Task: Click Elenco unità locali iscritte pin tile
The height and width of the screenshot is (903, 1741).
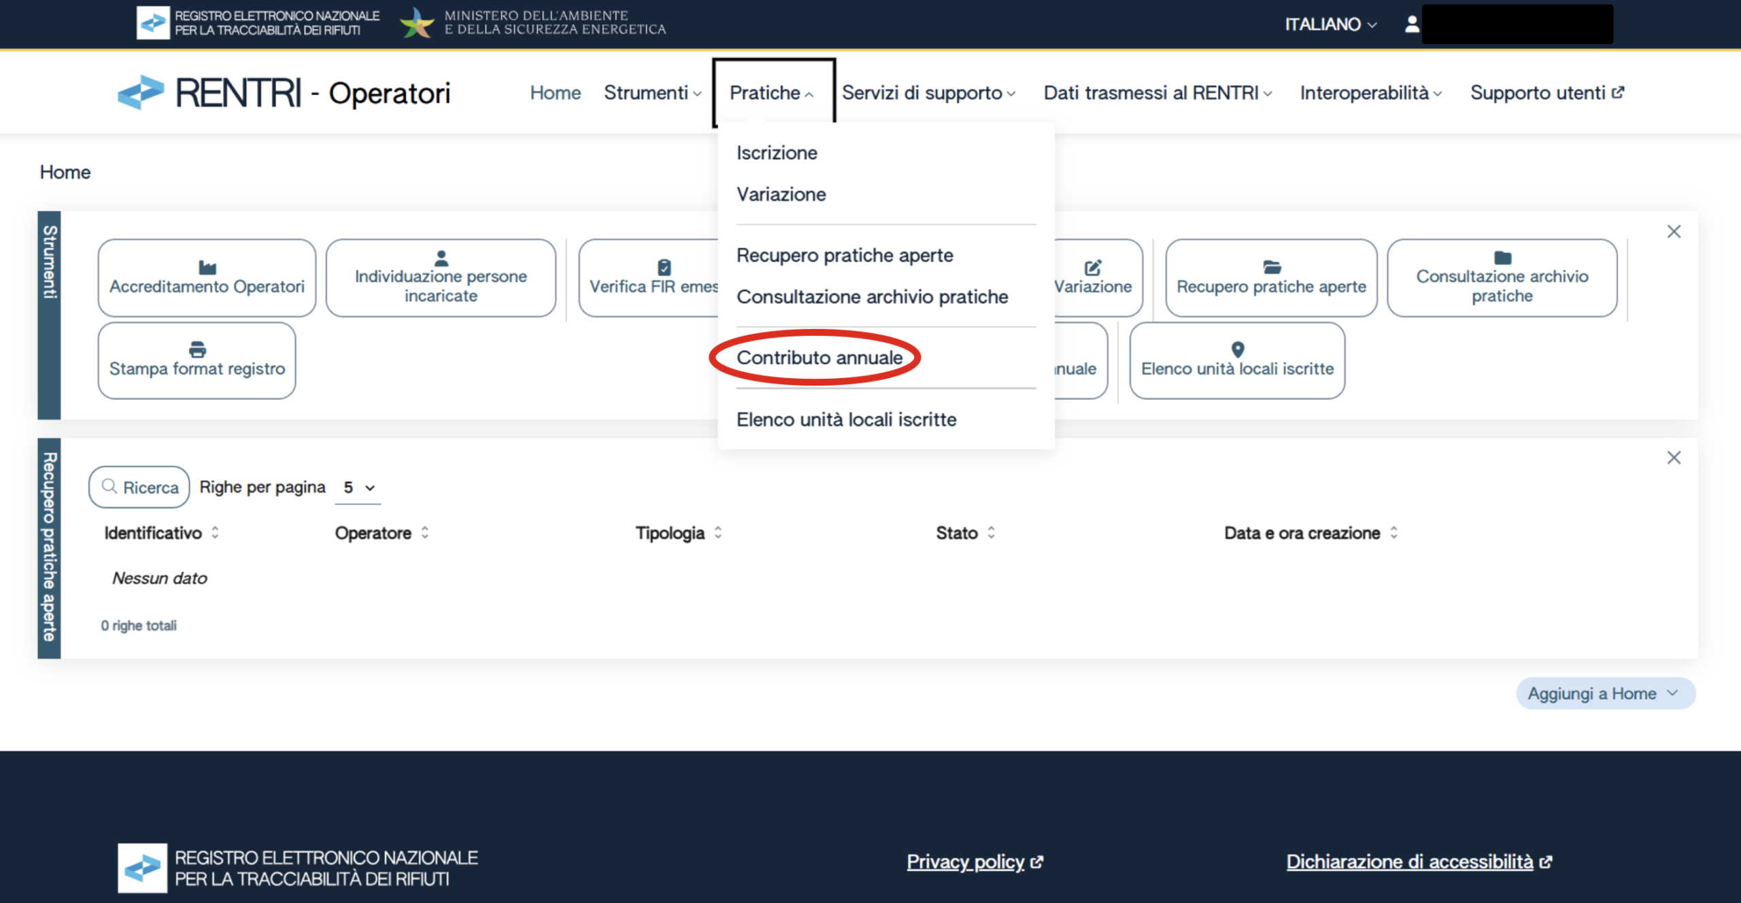Action: click(x=1236, y=360)
